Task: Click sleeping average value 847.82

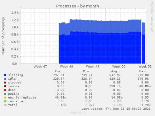Action: tap(115, 75)
